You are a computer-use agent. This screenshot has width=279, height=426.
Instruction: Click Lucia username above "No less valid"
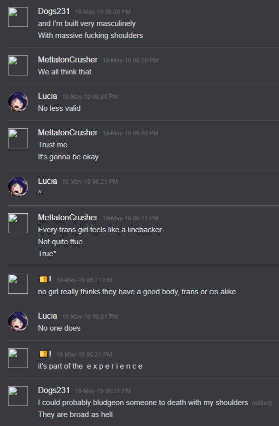click(x=47, y=96)
